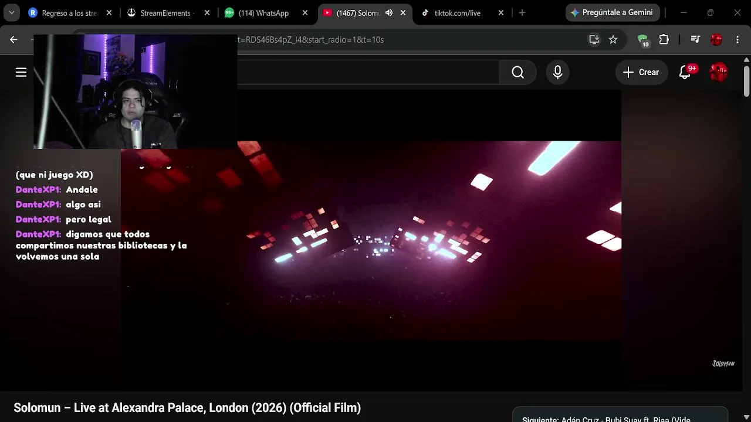The height and width of the screenshot is (422, 751).
Task: Close the 'Regreso a los stre' tab
Action: 109,13
